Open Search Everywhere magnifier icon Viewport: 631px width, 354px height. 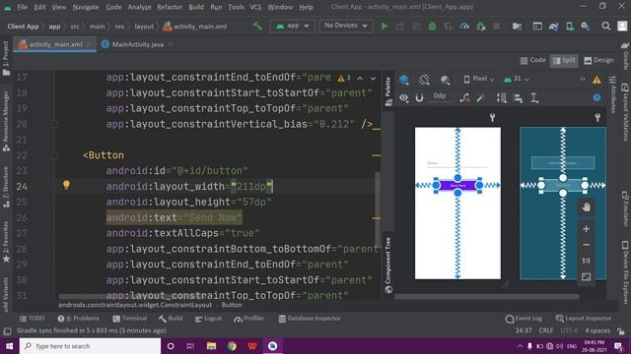point(606,27)
